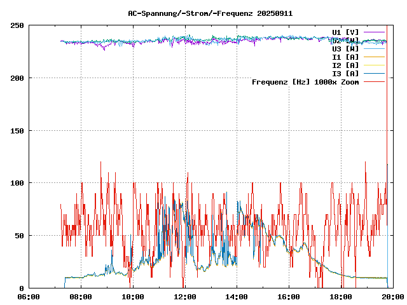This screenshot has width=407, height=305.
Task: Click the I1 [A] legend label
Action: click(345, 57)
